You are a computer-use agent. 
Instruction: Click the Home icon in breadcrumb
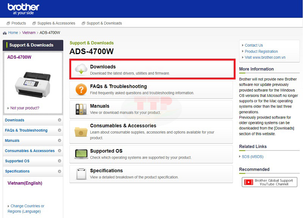[5, 33]
